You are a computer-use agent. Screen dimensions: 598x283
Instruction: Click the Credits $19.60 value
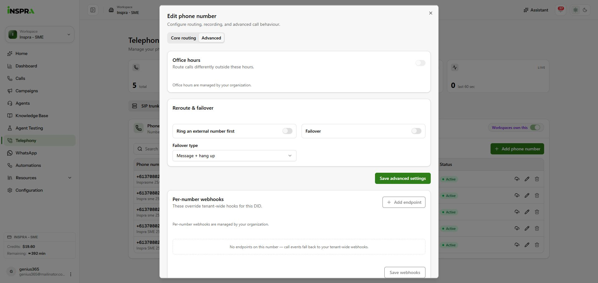(29, 247)
